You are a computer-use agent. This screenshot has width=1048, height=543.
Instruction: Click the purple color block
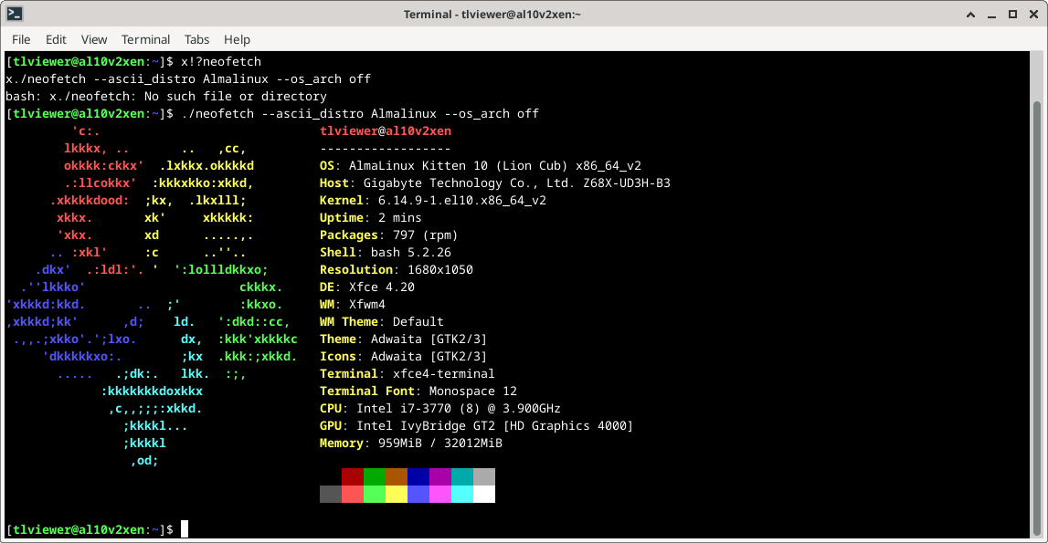pyautogui.click(x=440, y=476)
